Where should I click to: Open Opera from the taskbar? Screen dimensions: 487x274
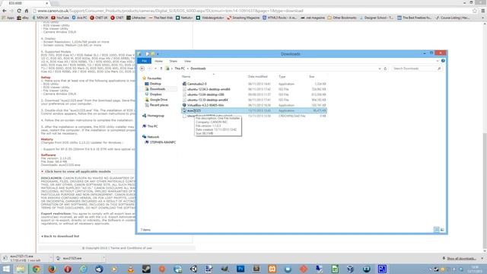pos(68,269)
